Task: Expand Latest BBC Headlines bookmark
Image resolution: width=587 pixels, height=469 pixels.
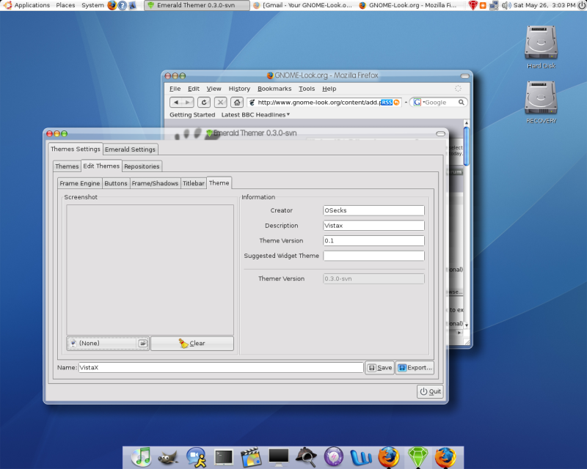Action: point(255,115)
